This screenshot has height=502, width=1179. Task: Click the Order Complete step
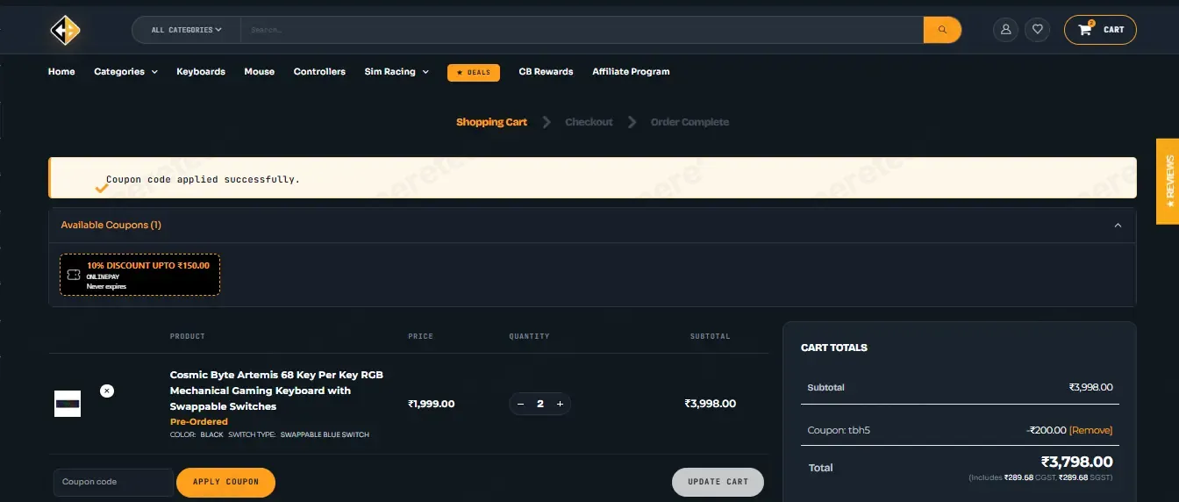[x=690, y=122]
